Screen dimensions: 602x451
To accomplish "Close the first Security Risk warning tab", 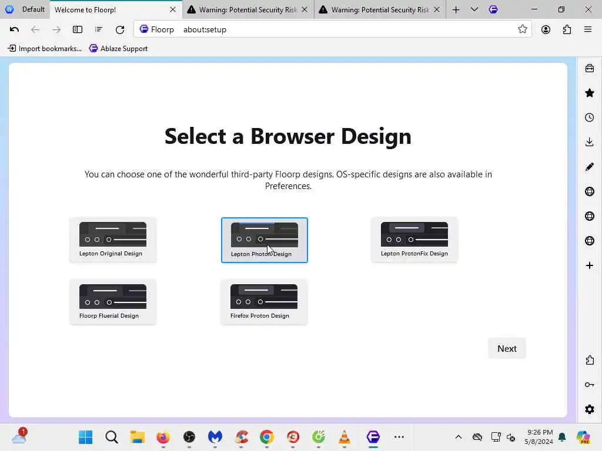I will (x=305, y=9).
